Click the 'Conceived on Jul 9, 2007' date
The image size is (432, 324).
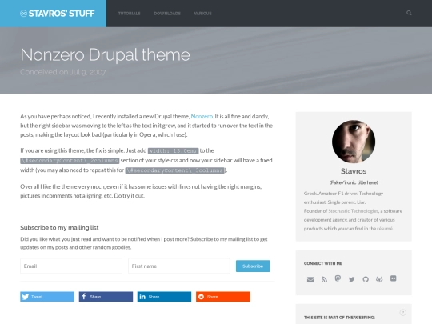(63, 72)
